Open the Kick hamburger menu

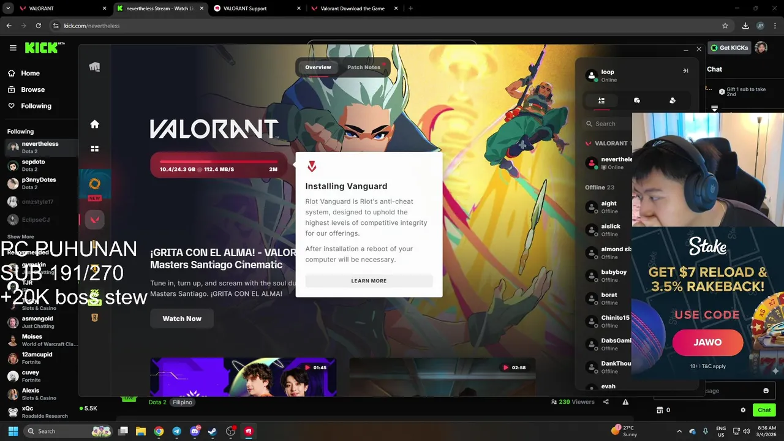tap(13, 48)
